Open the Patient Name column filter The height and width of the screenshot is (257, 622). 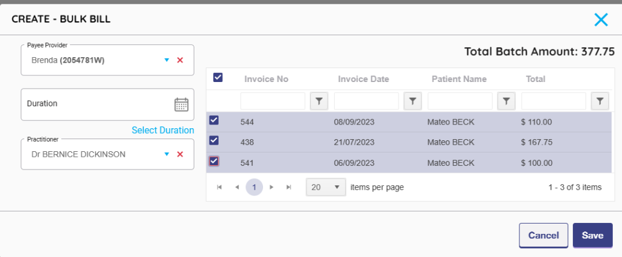pyautogui.click(x=506, y=101)
